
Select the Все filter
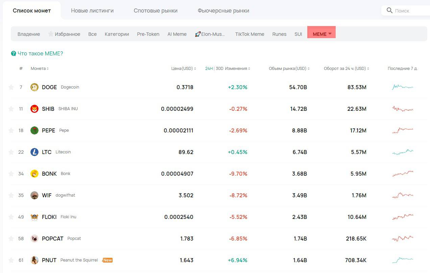92,34
